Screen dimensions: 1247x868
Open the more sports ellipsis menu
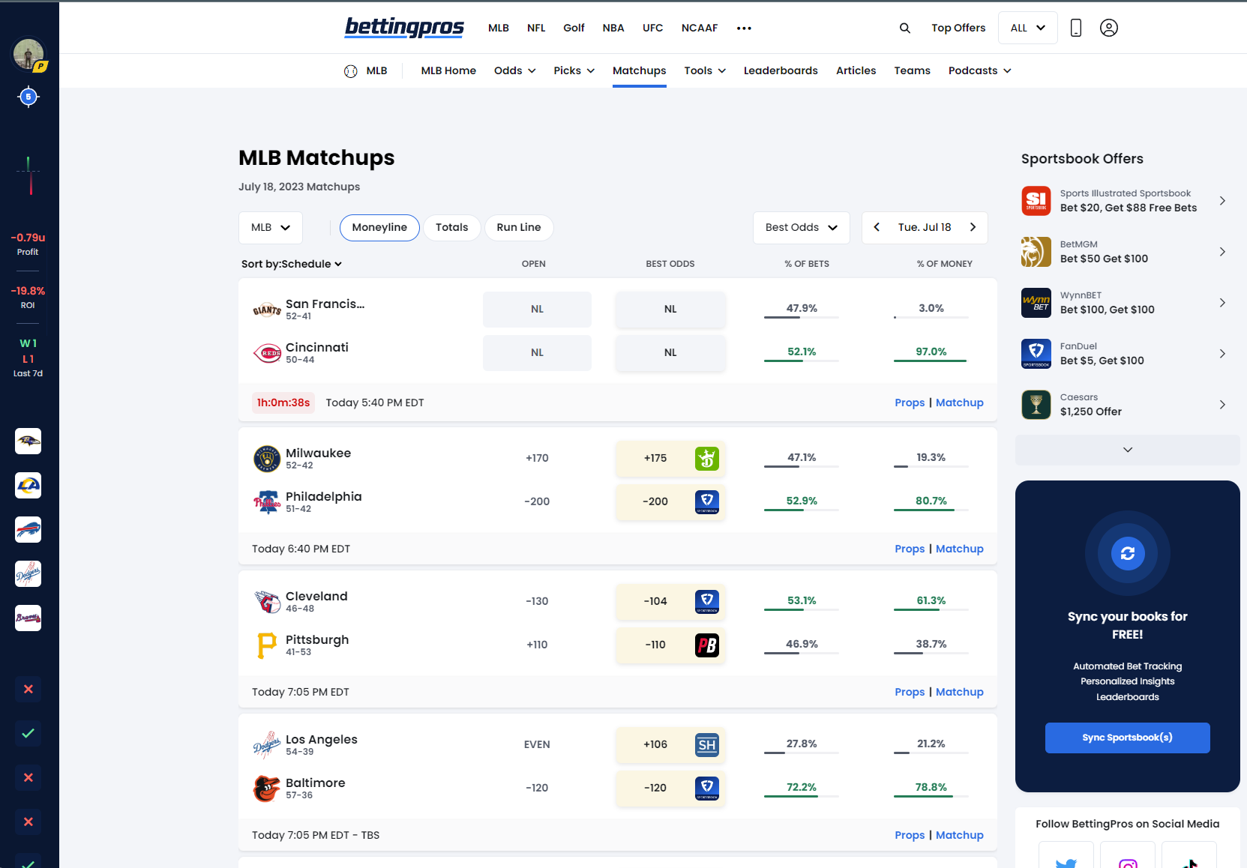pyautogui.click(x=744, y=28)
